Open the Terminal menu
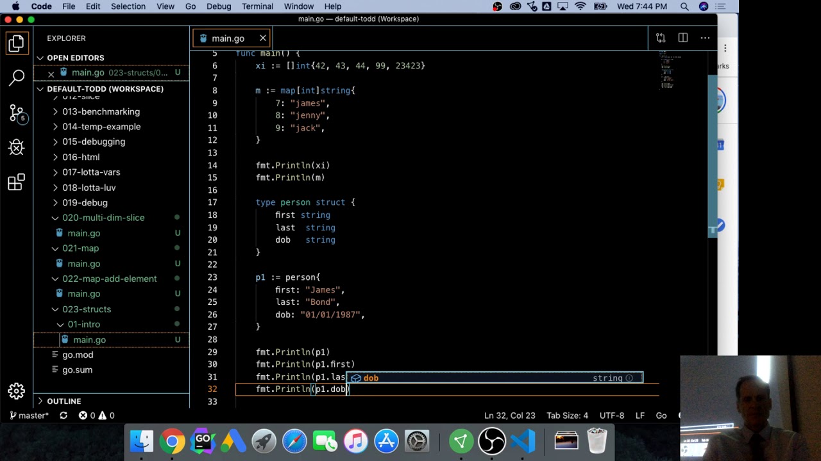This screenshot has width=821, height=461. pyautogui.click(x=257, y=6)
